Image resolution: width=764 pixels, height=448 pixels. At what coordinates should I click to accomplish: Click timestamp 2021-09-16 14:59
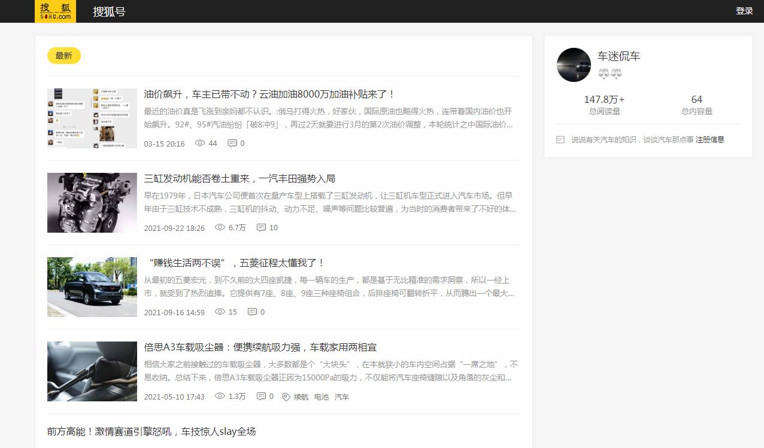174,312
